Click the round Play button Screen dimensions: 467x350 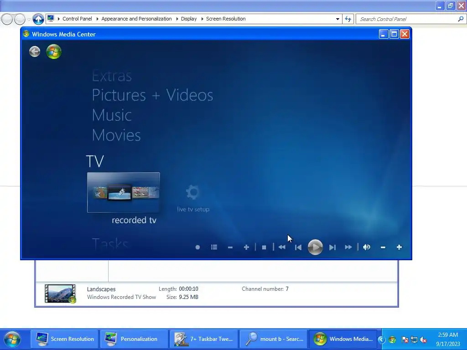(315, 247)
